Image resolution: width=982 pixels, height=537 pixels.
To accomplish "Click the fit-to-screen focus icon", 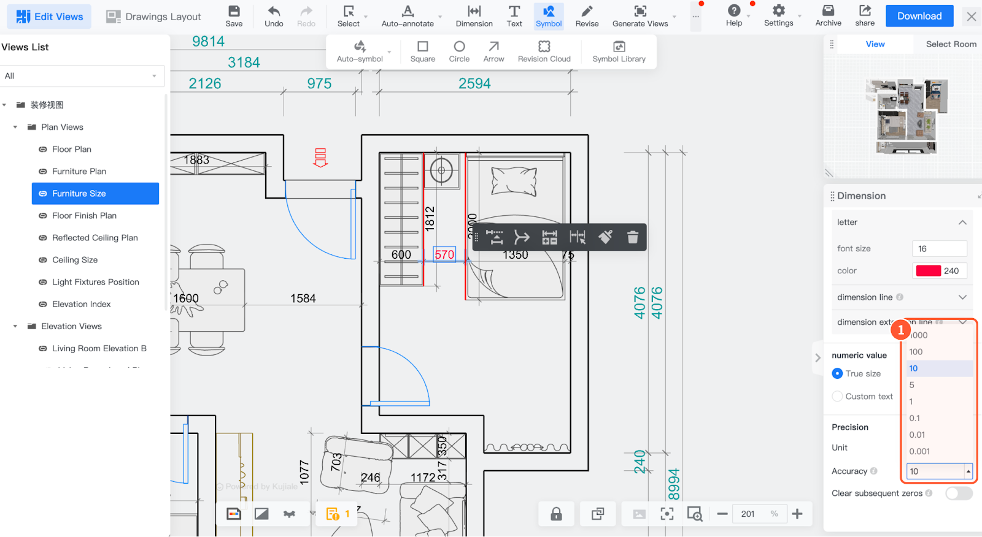I will 667,514.
